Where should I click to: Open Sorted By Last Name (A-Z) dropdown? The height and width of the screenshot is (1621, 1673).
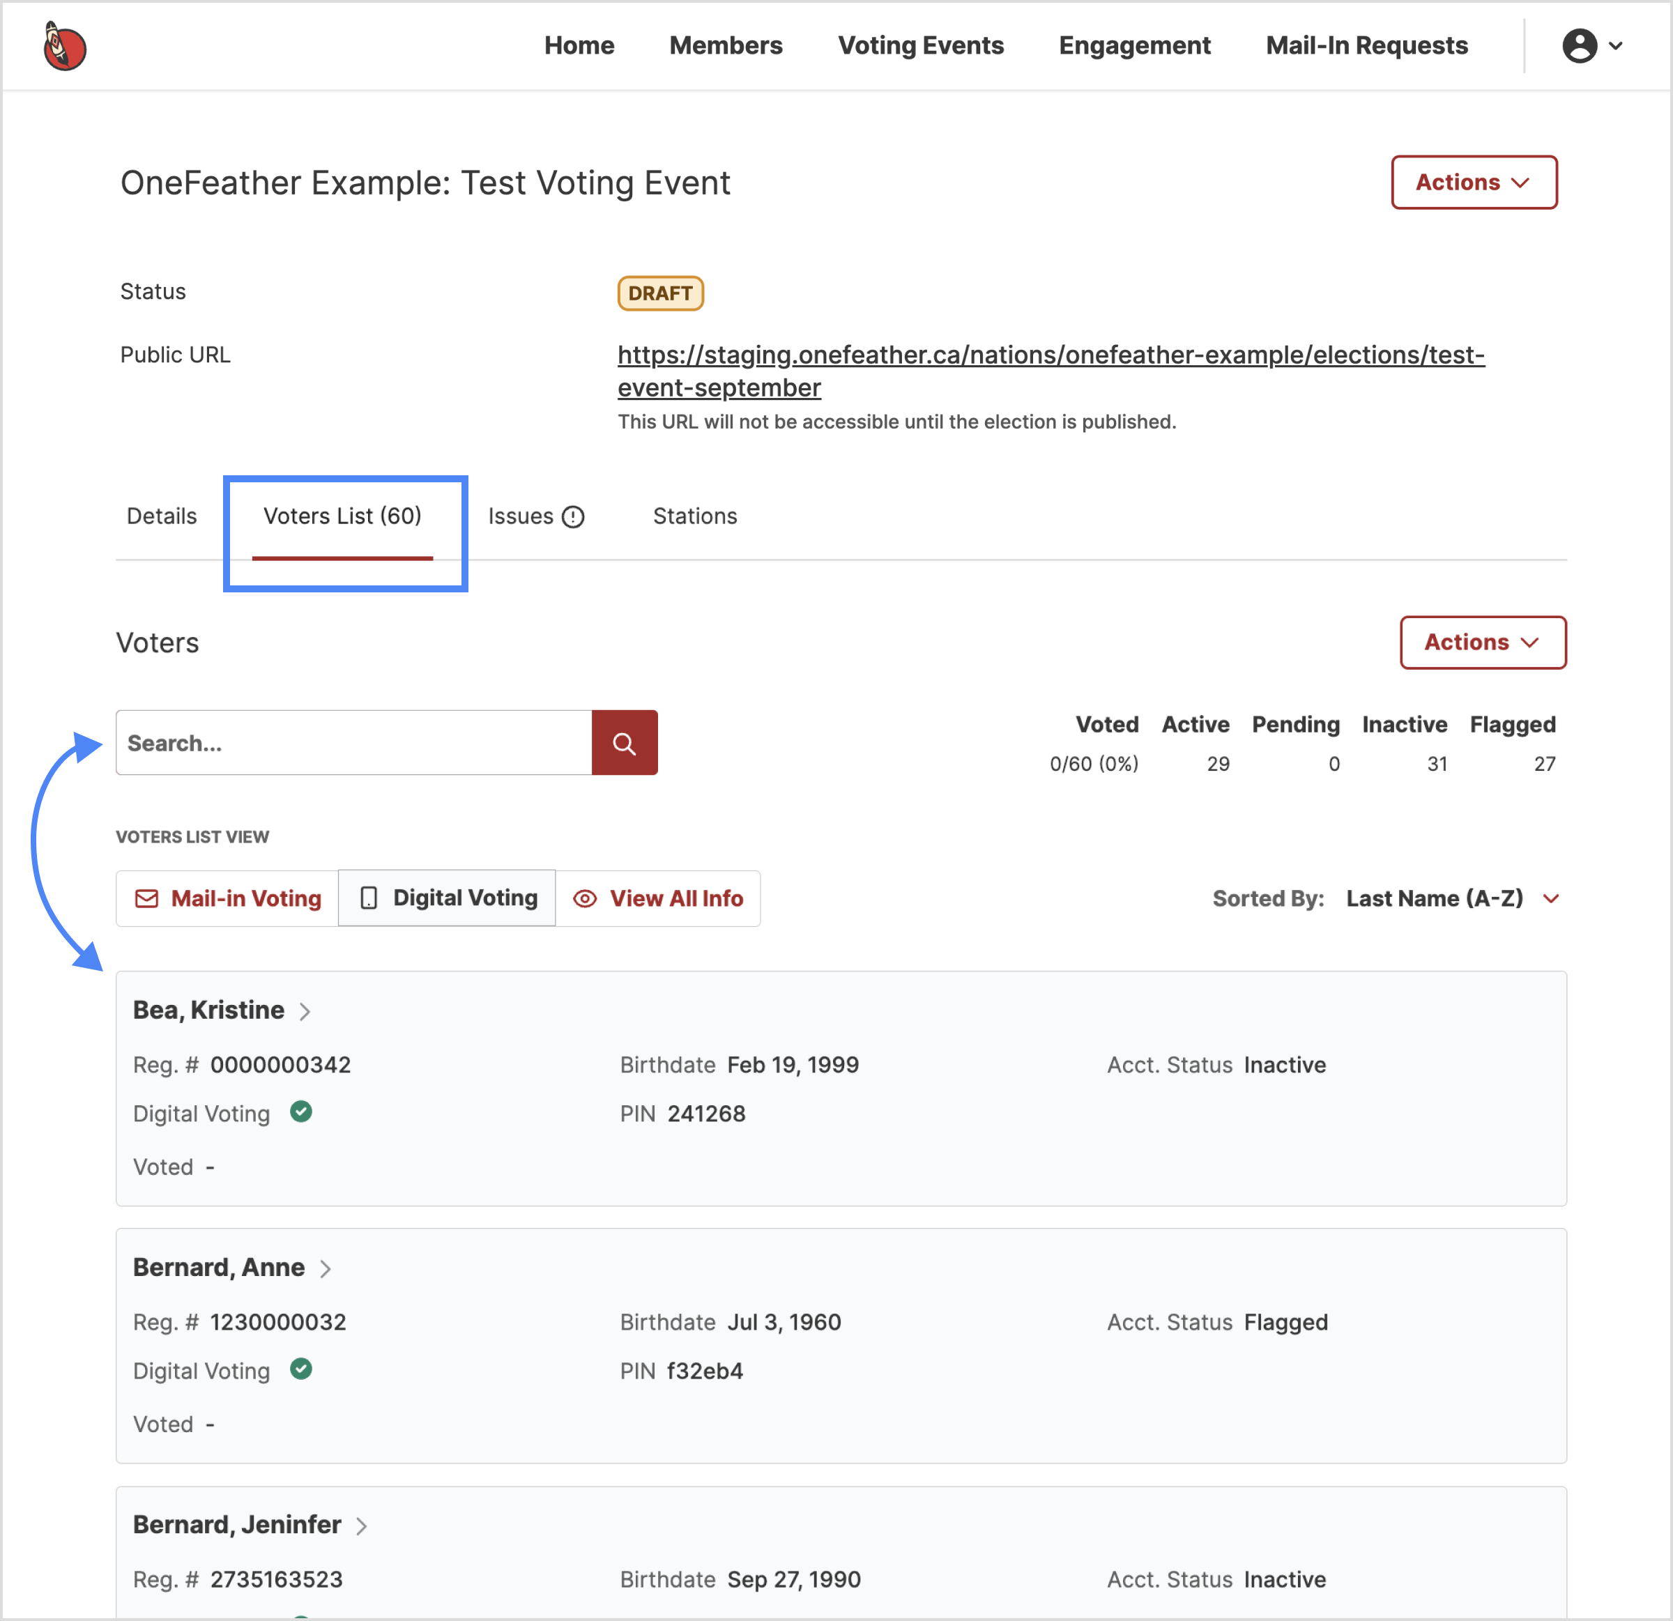1453,898
